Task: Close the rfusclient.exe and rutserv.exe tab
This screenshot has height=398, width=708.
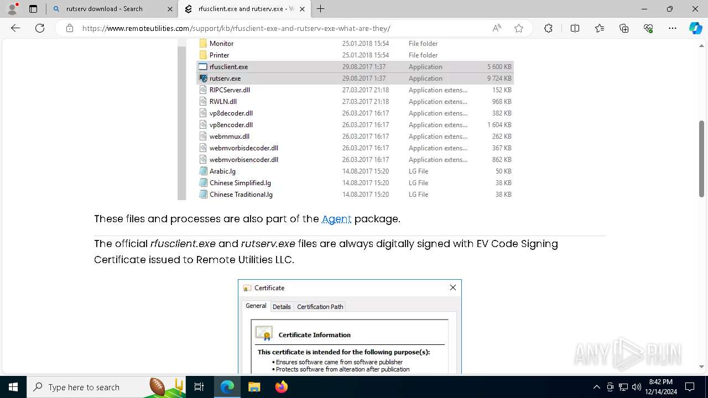Action: point(303,9)
